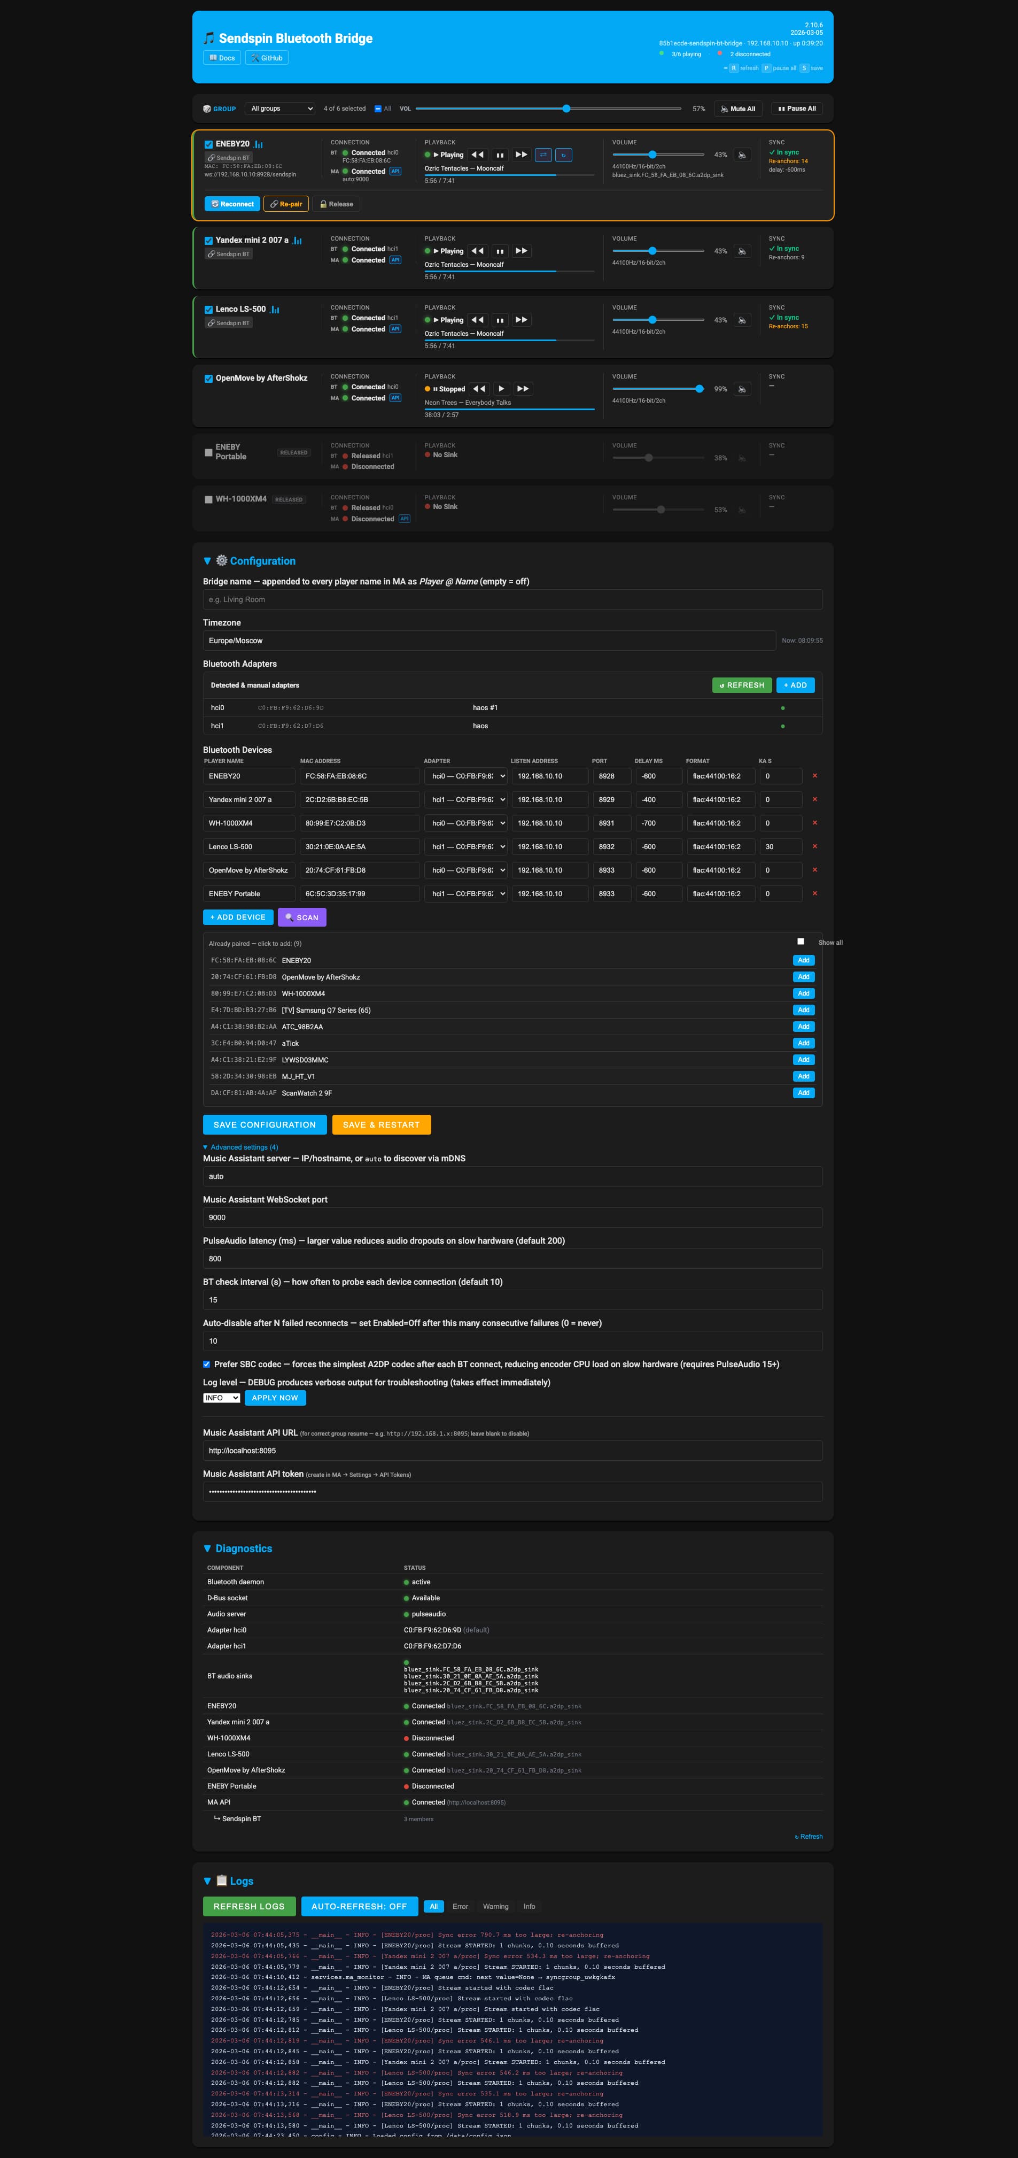
Task: Deselect the Lenco LS-500 player checkbox
Action: 208,309
